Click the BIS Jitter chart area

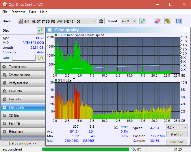[x=117, y=101]
